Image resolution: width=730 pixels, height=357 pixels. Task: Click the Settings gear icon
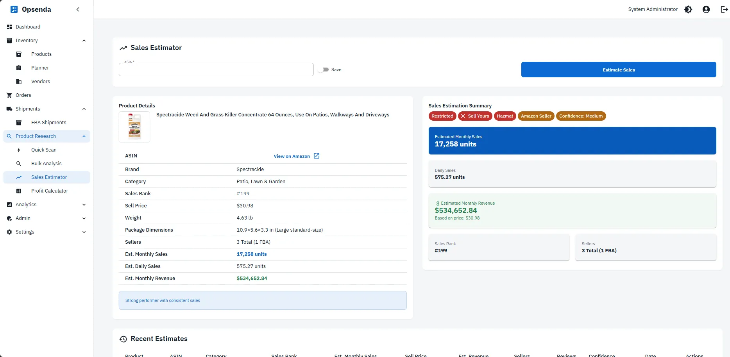tap(9, 232)
